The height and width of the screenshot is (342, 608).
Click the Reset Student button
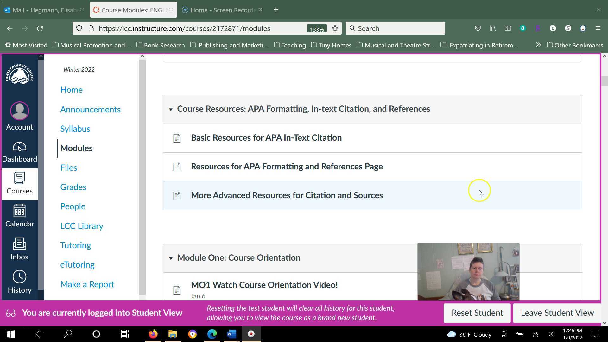477,313
